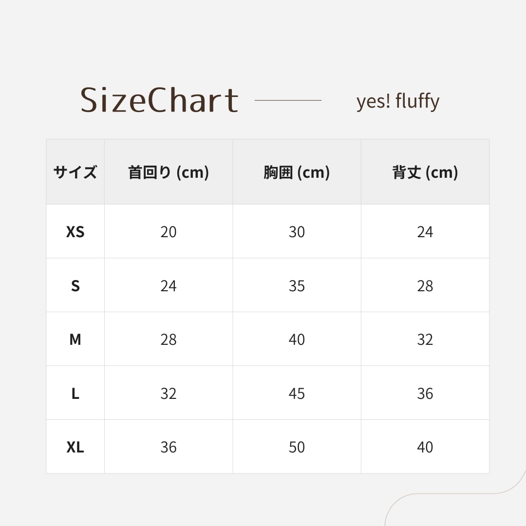Select the S chest value 35
The width and height of the screenshot is (526, 526).
(x=297, y=286)
